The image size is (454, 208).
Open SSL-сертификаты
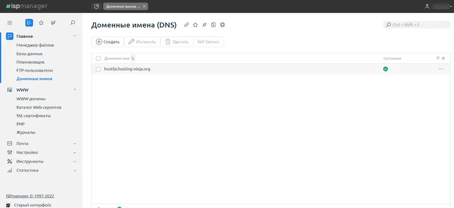33,116
